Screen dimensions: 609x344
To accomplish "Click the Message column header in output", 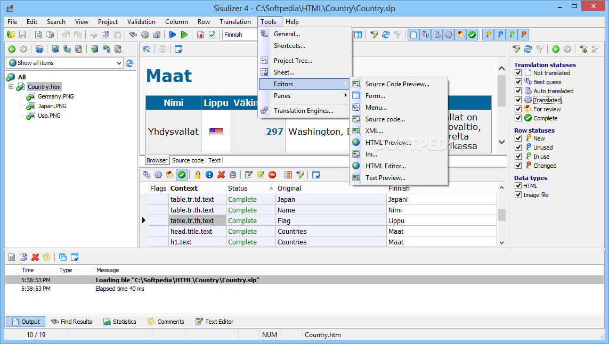I will click(x=108, y=270).
